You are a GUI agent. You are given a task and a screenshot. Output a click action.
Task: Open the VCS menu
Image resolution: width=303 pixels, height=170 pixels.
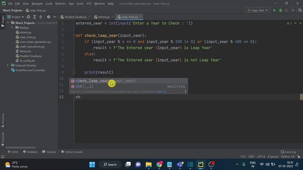pyautogui.click(x=89, y=3)
